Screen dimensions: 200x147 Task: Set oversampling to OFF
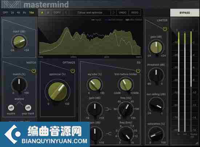[5, 13]
